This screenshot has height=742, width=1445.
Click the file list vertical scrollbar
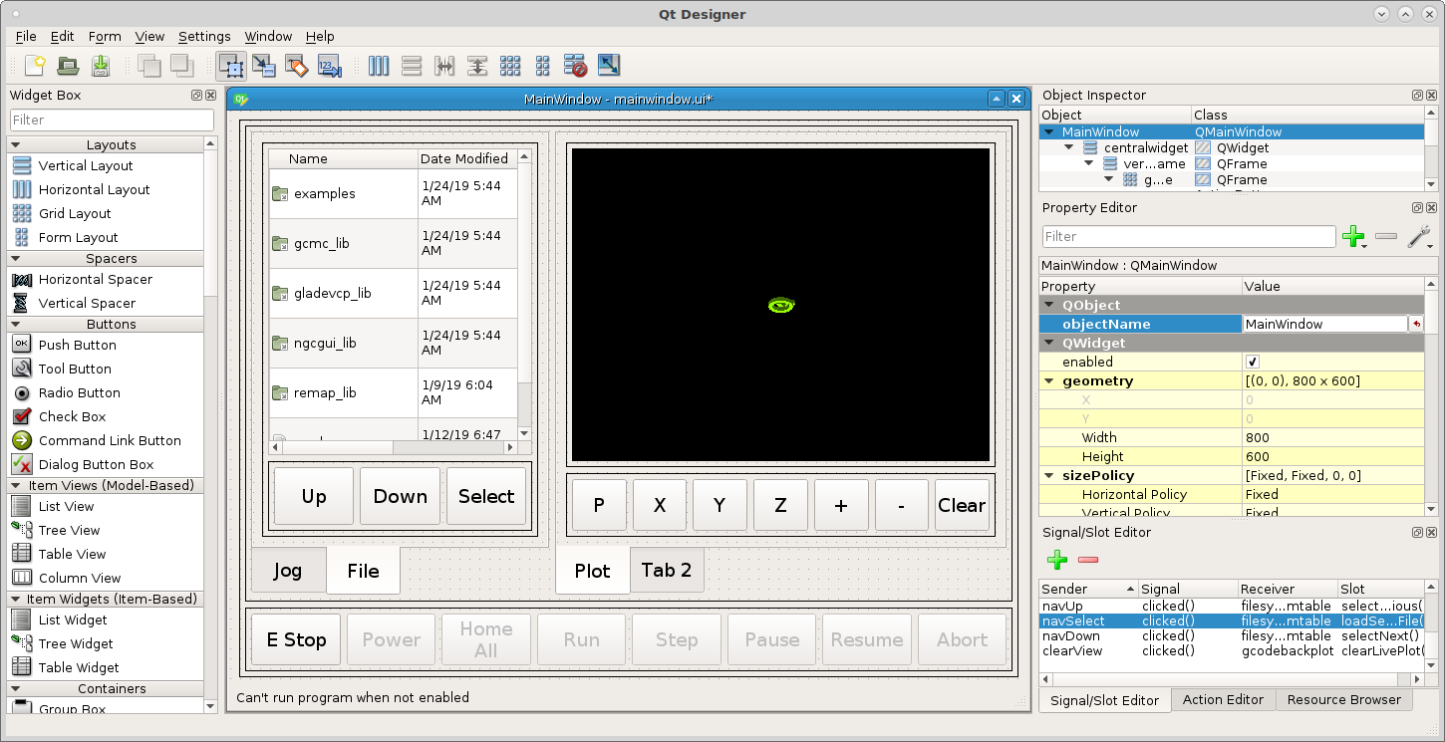tap(525, 295)
